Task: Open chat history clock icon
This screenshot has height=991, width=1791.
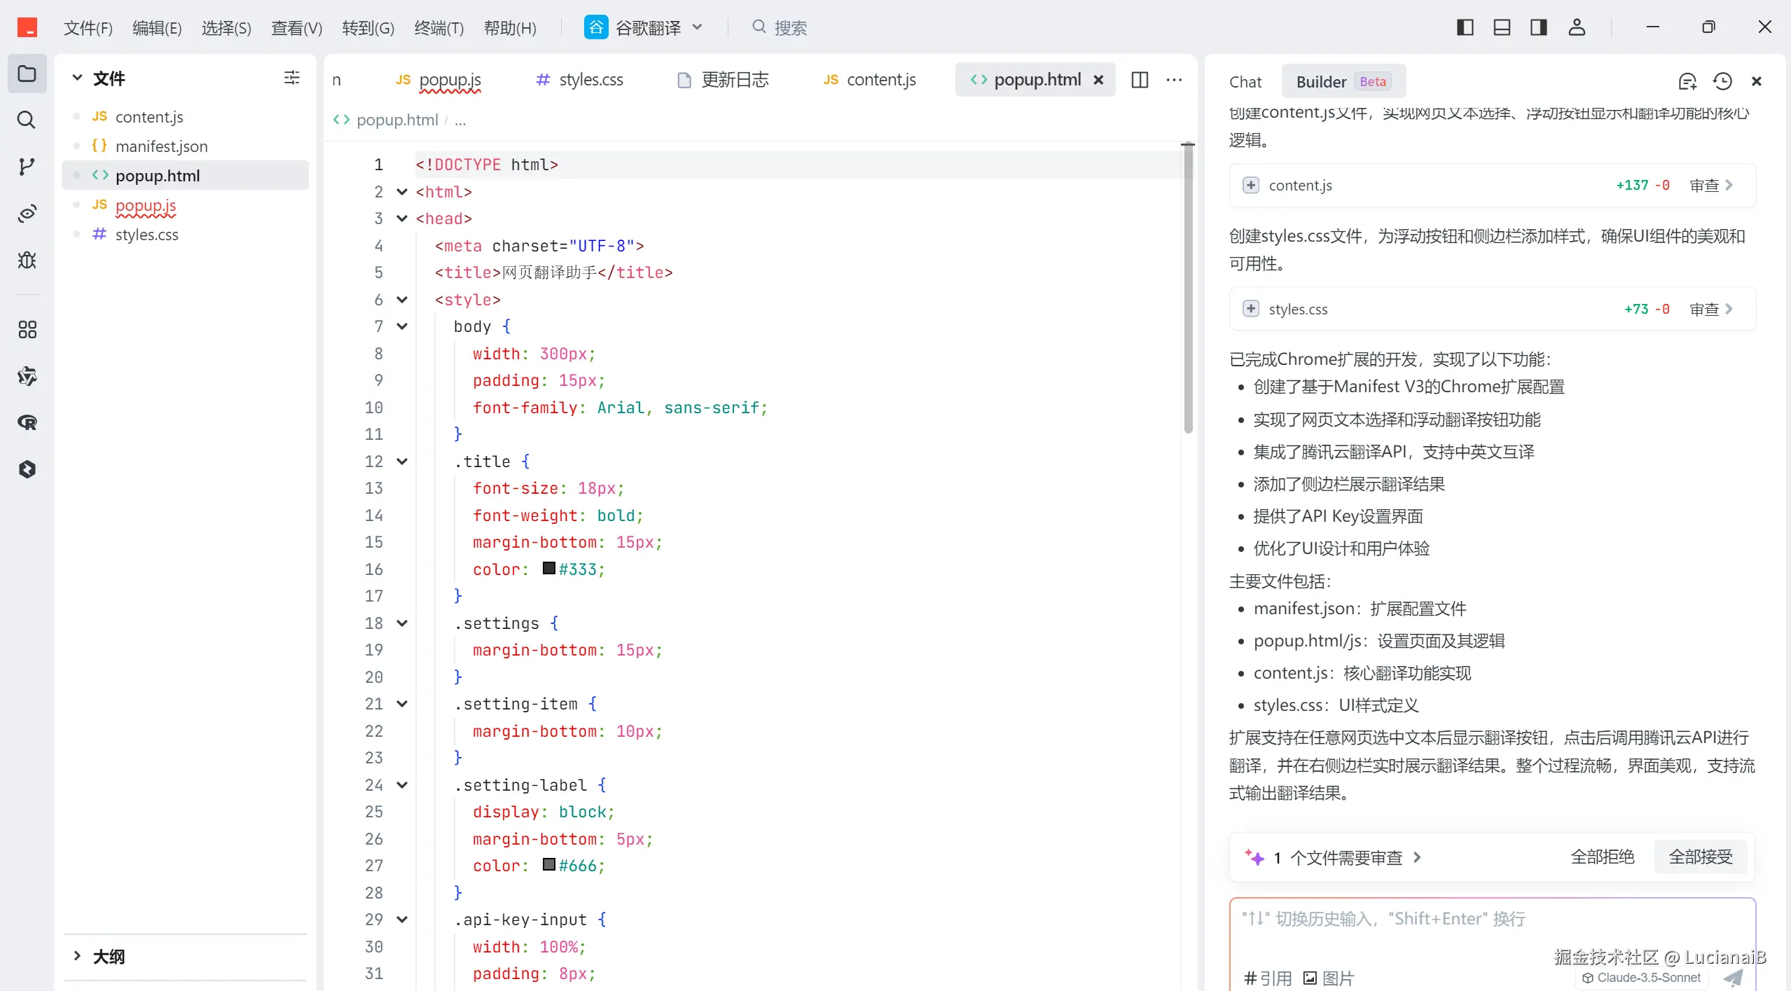Action: click(1722, 82)
